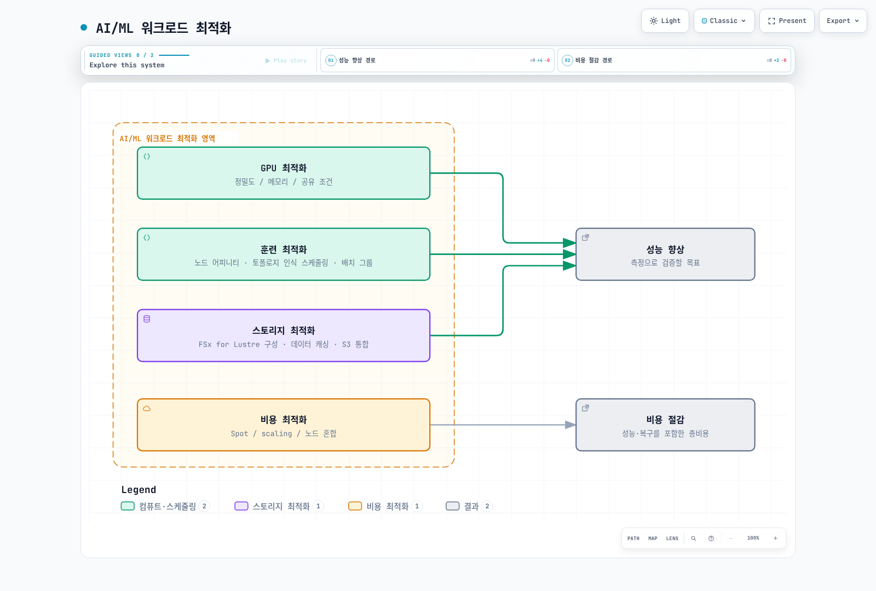
Task: Select the 훈련 최적화 node
Action: [284, 254]
